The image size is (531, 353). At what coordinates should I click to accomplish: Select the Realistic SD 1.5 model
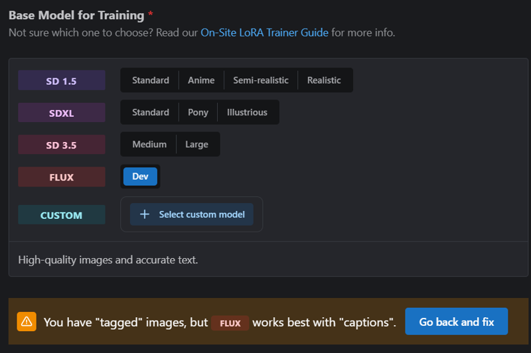click(x=324, y=80)
